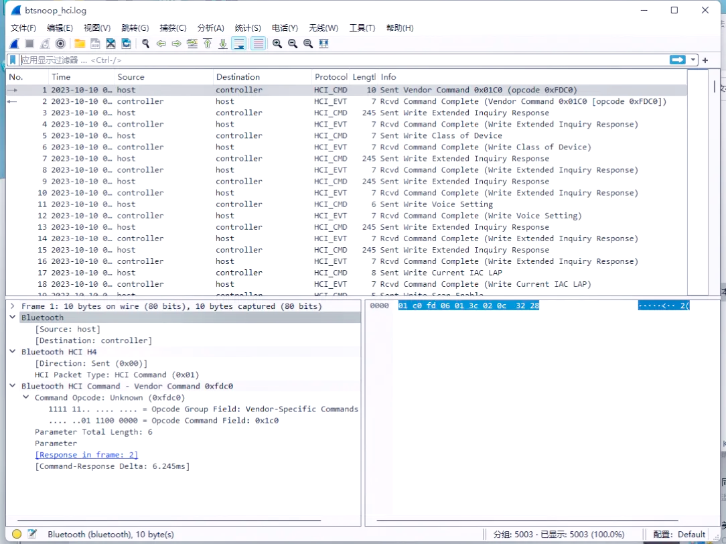
Task: Open the 电话(Y) menu
Action: [x=285, y=27]
